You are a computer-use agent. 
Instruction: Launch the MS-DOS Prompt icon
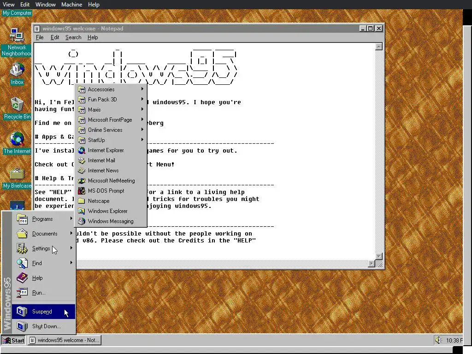(82, 191)
